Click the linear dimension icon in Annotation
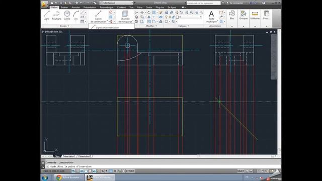This screenshot has height=181, width=322. coord(221,13)
